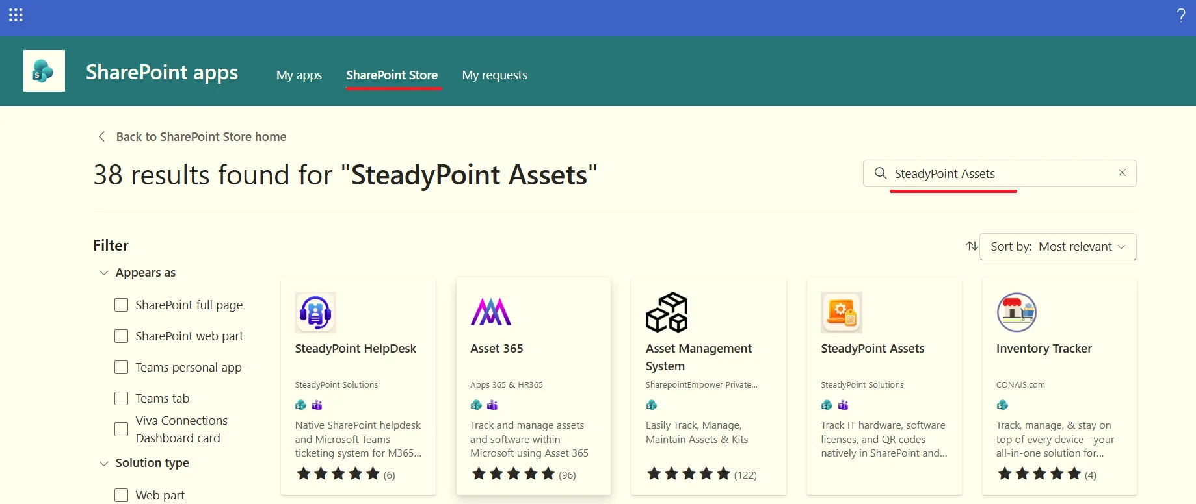Click the search magnifier icon
The image size is (1196, 504).
pos(881,173)
